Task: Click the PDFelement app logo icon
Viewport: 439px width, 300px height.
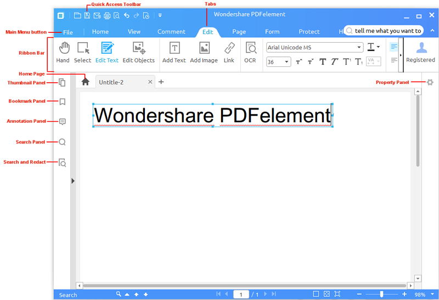Action: pyautogui.click(x=61, y=16)
